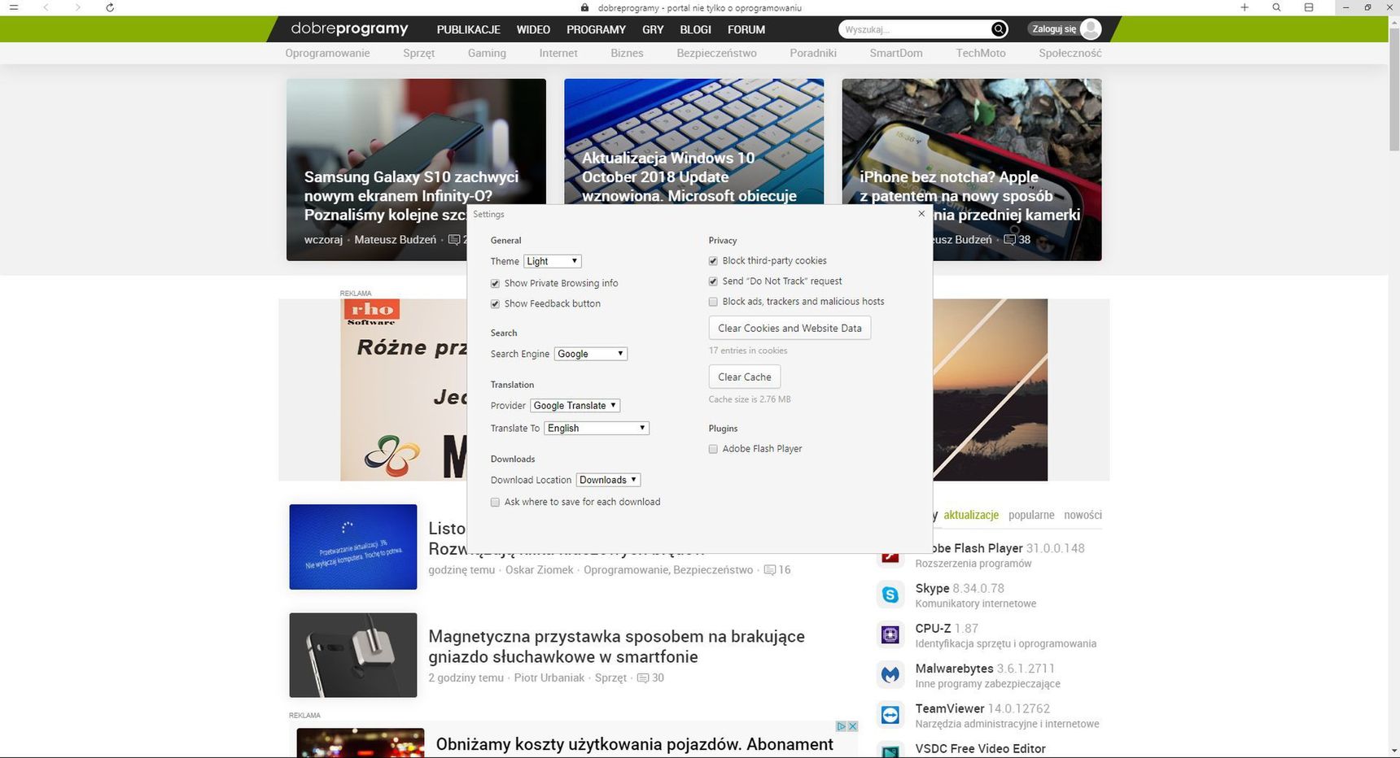Open the FORUM menu
This screenshot has height=758, width=1400.
click(746, 29)
